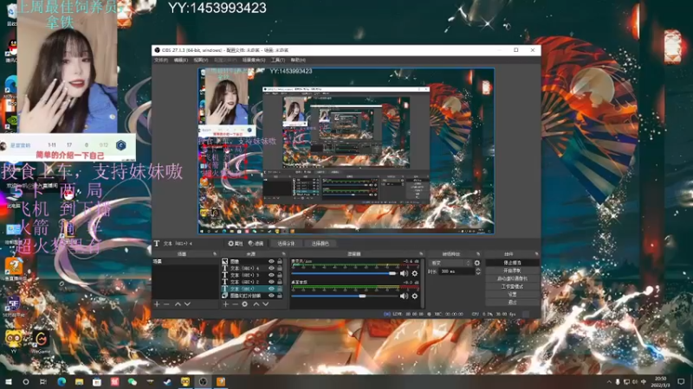Open the 帮助(H) menu

(298, 60)
